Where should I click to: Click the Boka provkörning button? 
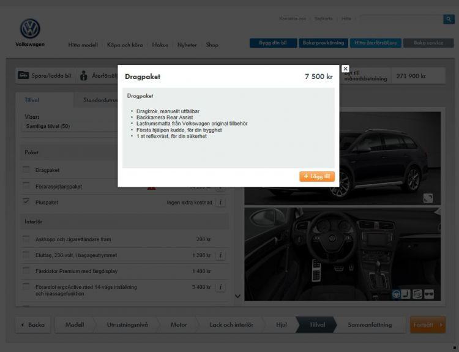click(324, 43)
